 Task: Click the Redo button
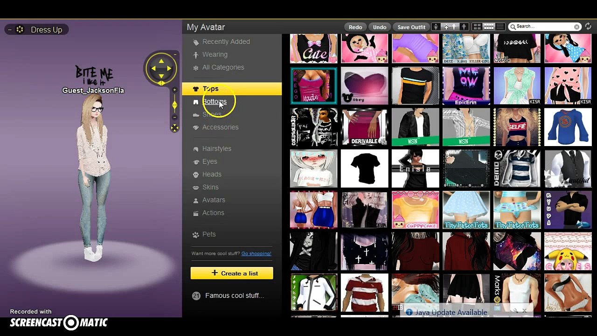(x=355, y=27)
